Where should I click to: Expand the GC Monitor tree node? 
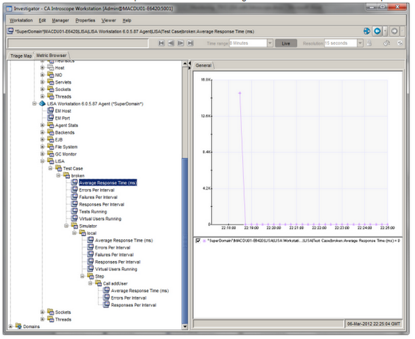[x=43, y=154]
